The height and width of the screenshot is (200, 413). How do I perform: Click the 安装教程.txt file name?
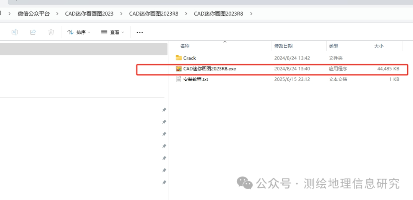point(196,79)
